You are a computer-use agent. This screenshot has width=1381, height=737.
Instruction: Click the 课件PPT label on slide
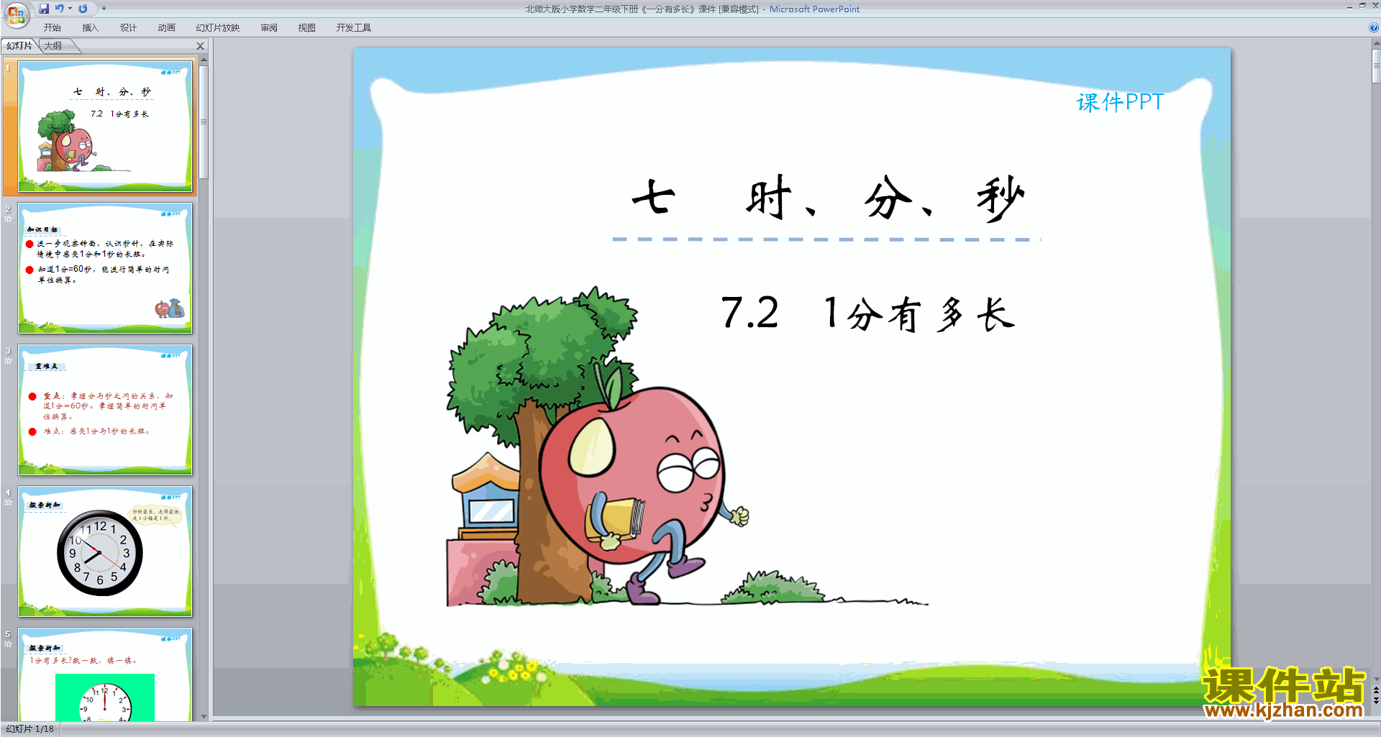1119,102
